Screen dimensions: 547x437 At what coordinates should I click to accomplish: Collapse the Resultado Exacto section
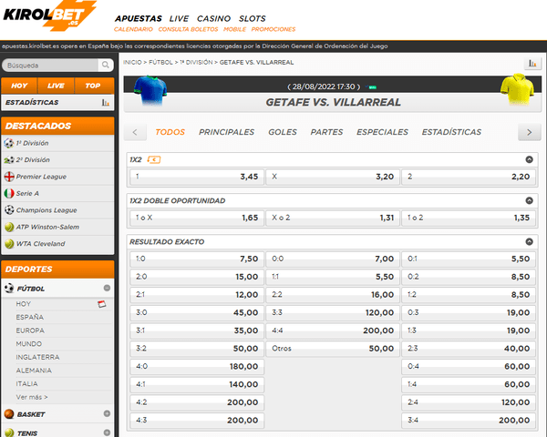(x=529, y=242)
